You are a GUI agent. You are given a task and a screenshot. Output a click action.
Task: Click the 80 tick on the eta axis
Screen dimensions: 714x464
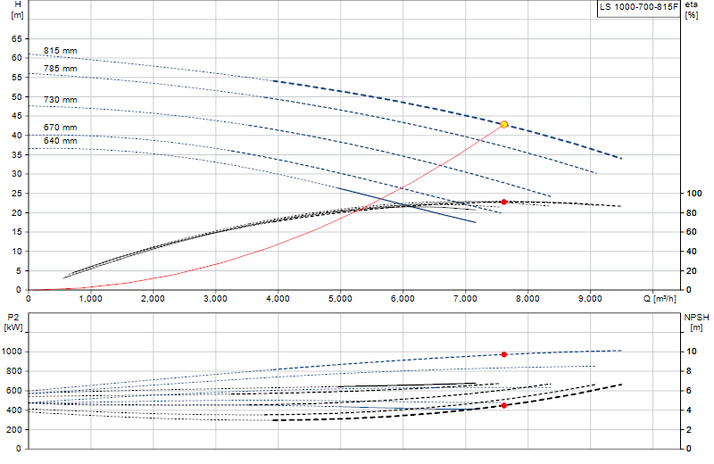pyautogui.click(x=692, y=212)
